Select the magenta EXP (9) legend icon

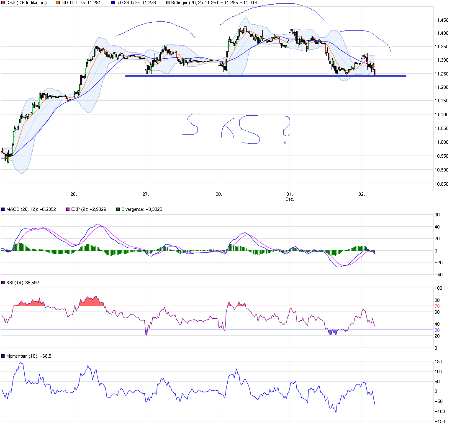[67, 208]
